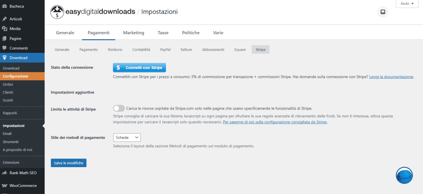
Task: Switch to the Marketing tab
Action: click(133, 33)
